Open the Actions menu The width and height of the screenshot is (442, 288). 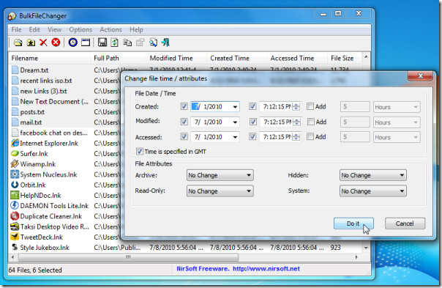(x=110, y=29)
